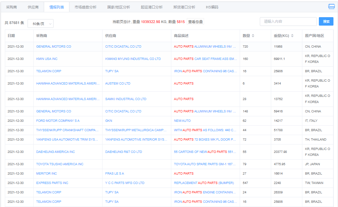Open AUTO PARTS description in MERITOR INC row
The width and height of the screenshot is (338, 207).
[184, 173]
